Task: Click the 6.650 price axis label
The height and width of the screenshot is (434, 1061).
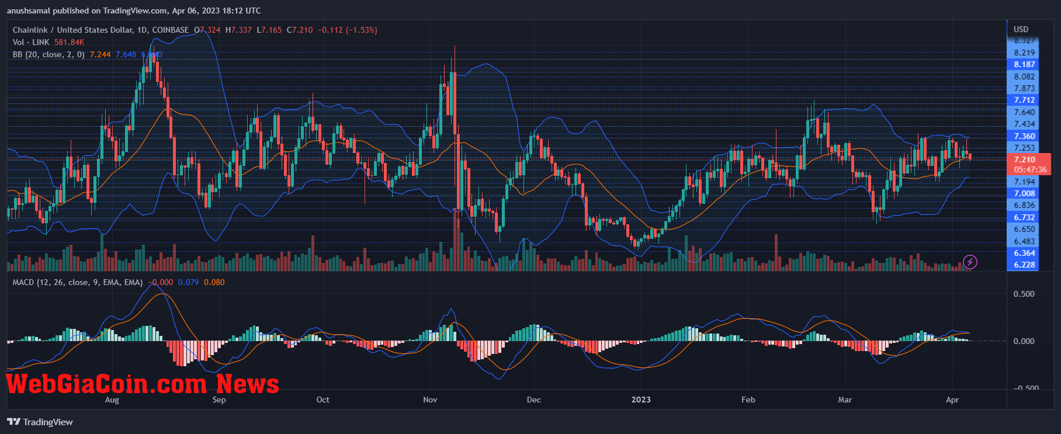Action: click(x=1024, y=229)
